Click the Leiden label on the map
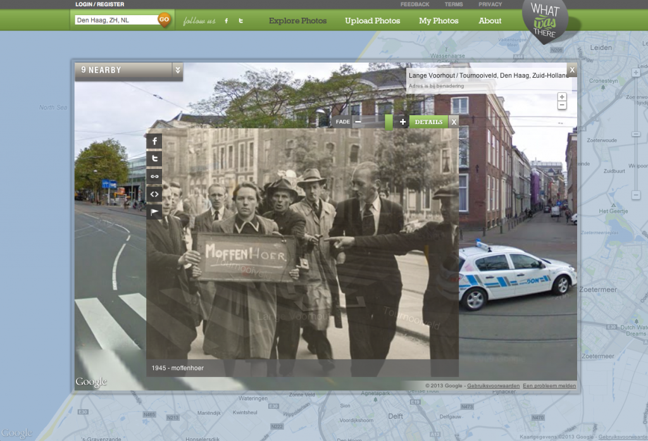Viewport: 648px width, 441px height. coord(601,47)
